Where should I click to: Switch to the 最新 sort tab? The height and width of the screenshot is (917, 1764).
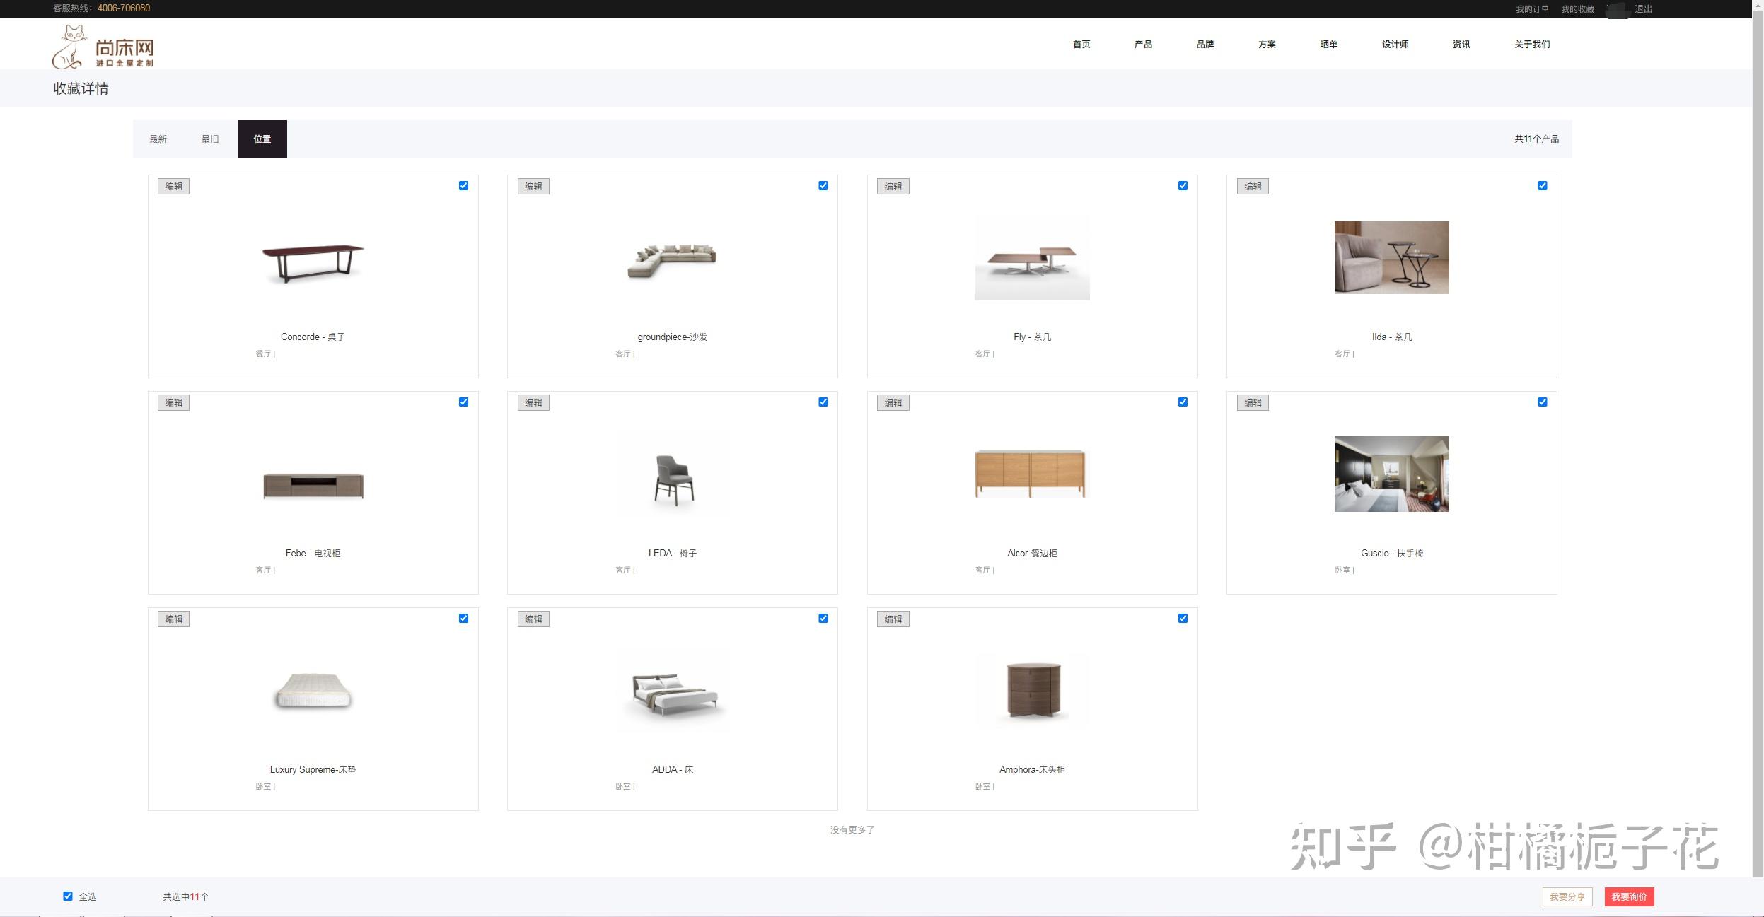(158, 139)
